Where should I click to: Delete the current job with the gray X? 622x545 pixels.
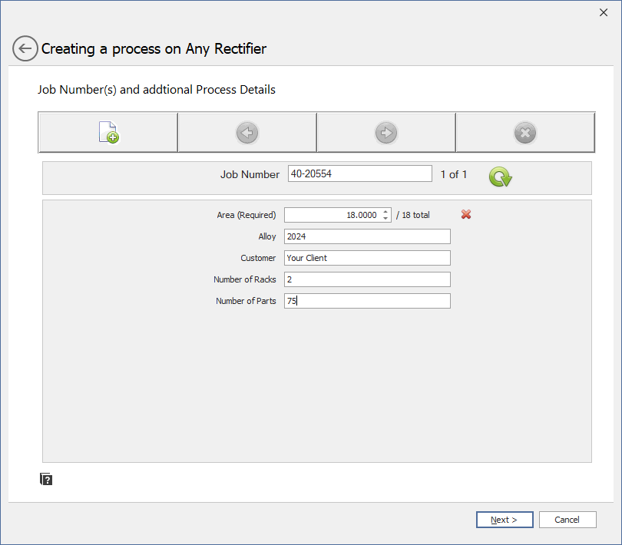[x=524, y=133]
